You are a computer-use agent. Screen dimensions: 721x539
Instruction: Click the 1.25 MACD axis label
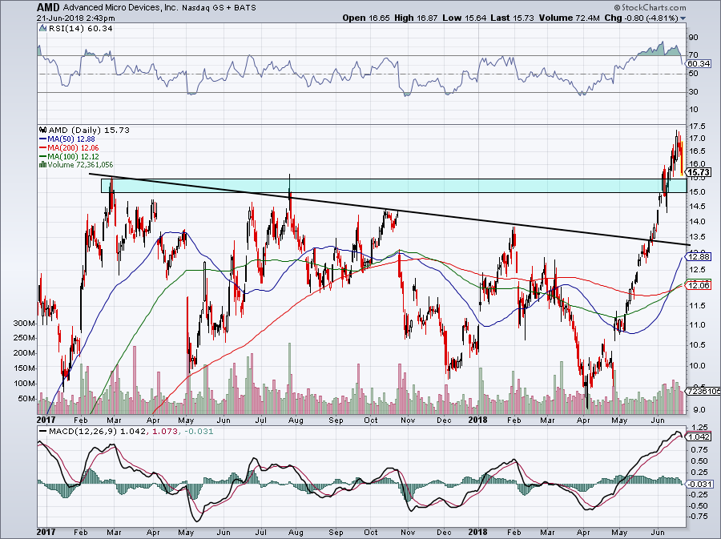698,428
